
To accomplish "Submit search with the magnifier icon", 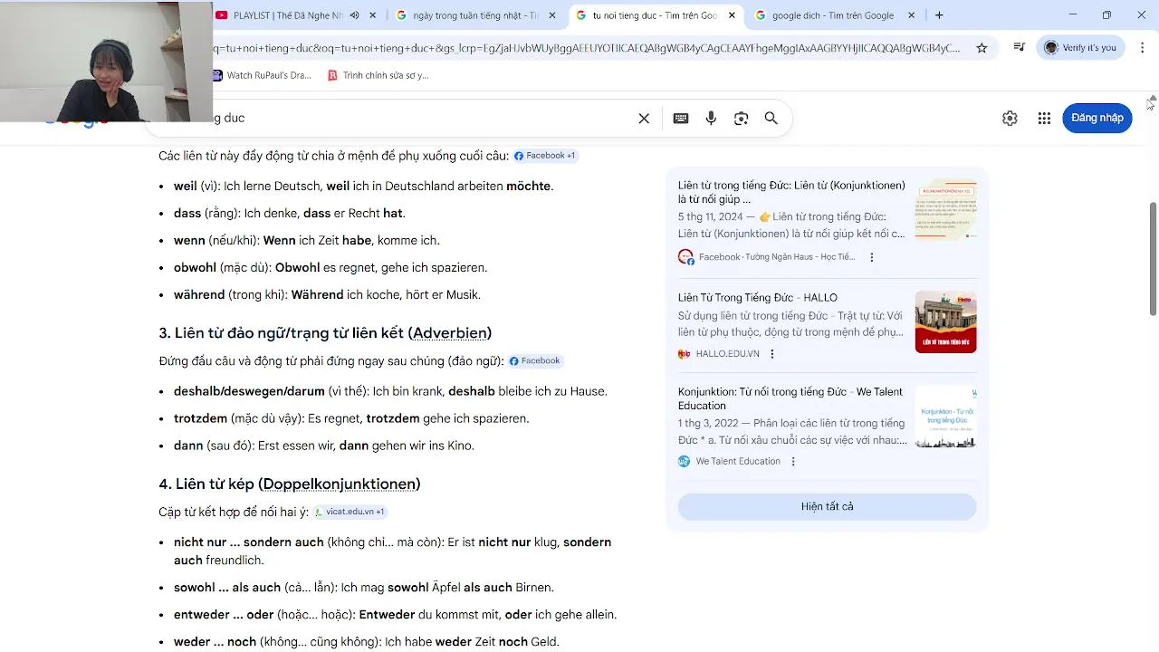I will (771, 119).
